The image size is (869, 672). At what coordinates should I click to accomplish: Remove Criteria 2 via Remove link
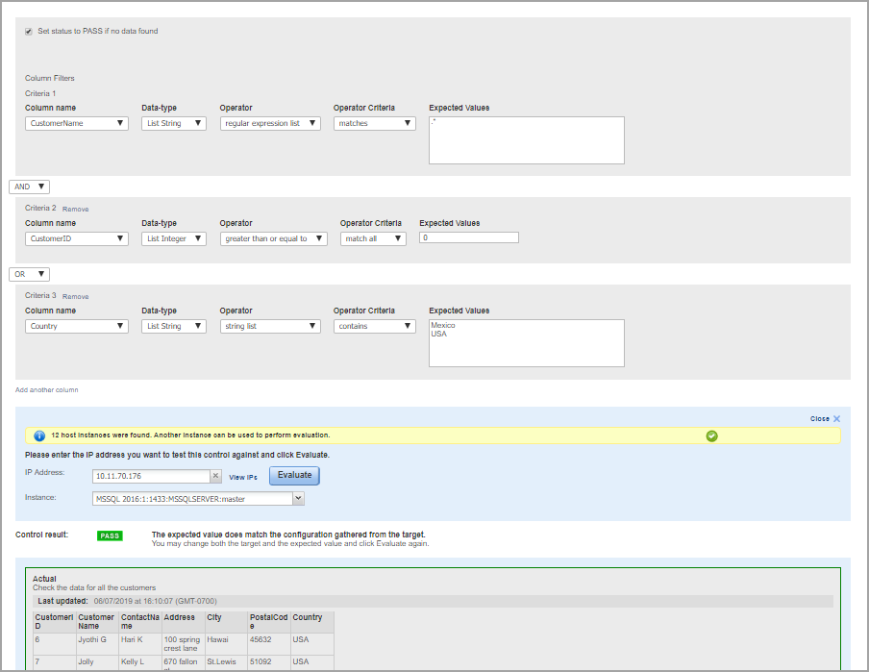[x=76, y=209]
